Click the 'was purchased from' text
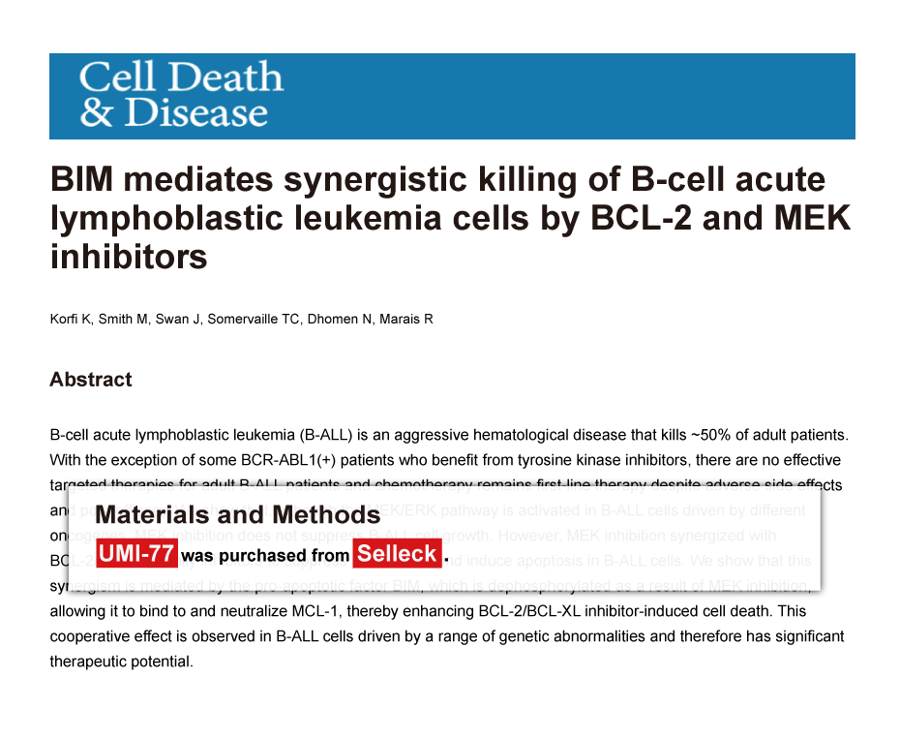The image size is (900, 739). tap(265, 555)
